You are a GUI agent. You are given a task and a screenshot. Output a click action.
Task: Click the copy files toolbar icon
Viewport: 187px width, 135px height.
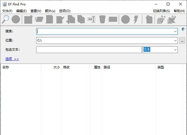[81, 19]
